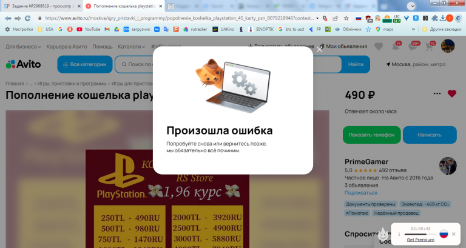Focus the Avito search input field

click(x=228, y=64)
